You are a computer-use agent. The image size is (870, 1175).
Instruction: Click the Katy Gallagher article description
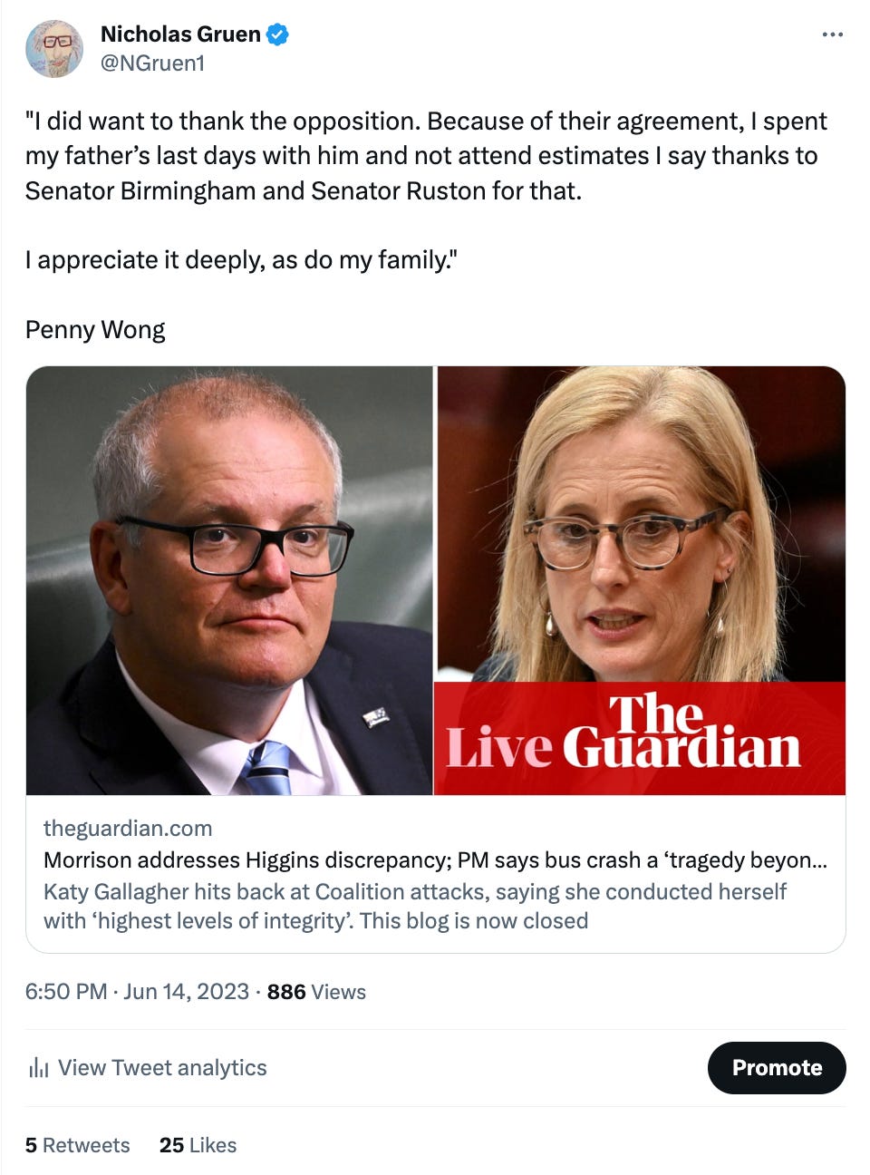(415, 906)
